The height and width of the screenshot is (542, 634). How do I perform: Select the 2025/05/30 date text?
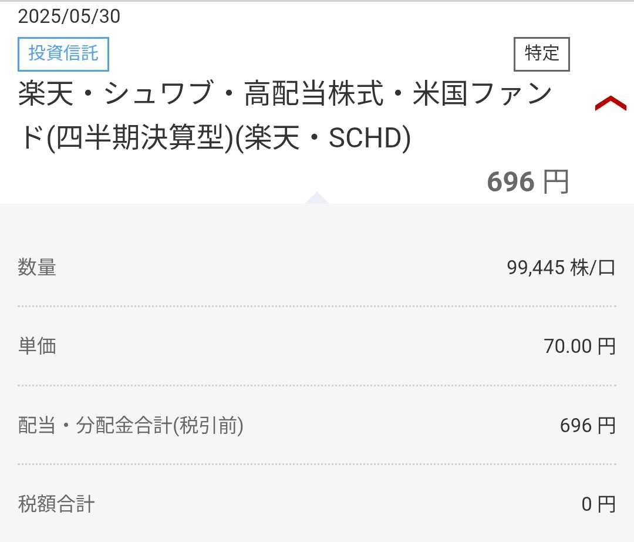[x=69, y=16]
